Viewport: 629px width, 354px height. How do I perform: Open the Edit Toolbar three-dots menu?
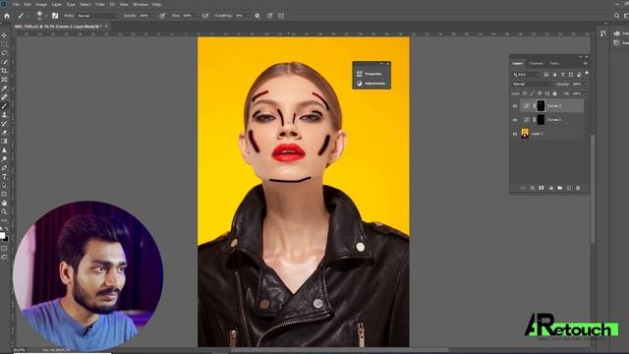click(4, 220)
